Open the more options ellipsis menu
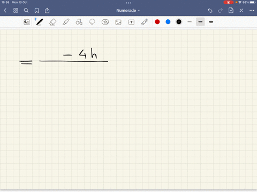Viewport: 257px width, 192px height. tap(252, 11)
